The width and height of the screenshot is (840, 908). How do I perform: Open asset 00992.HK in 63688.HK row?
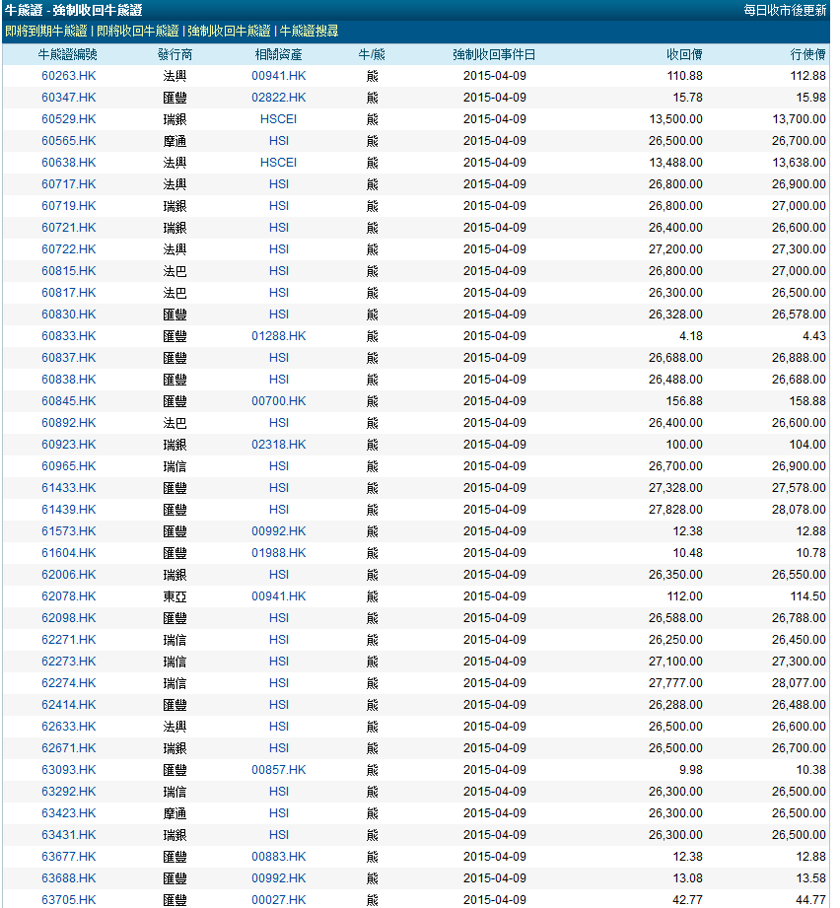click(278, 878)
